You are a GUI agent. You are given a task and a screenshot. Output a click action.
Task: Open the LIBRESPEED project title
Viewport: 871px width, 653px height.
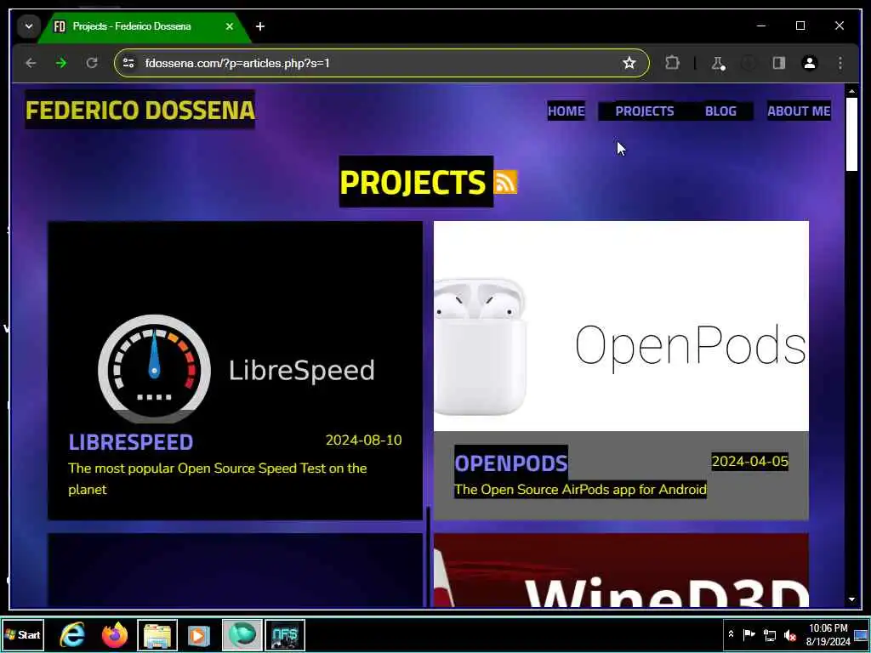(131, 442)
